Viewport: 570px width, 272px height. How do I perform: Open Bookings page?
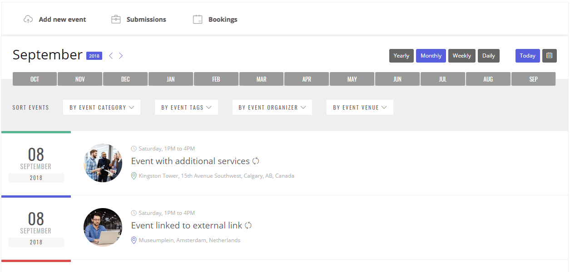(x=223, y=19)
